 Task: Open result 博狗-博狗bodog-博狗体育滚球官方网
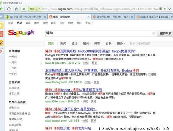tap(73, 90)
